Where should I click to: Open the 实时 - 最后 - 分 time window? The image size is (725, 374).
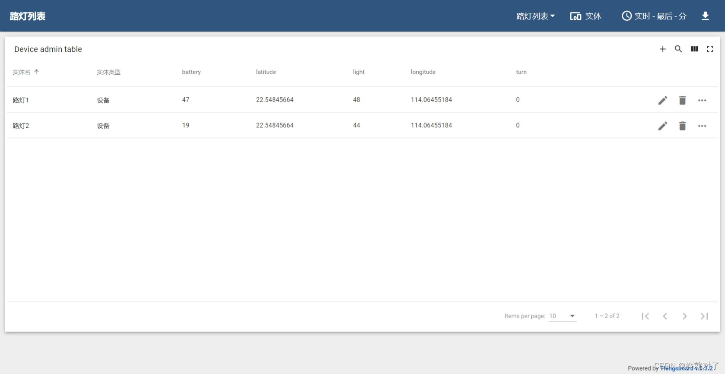click(654, 16)
